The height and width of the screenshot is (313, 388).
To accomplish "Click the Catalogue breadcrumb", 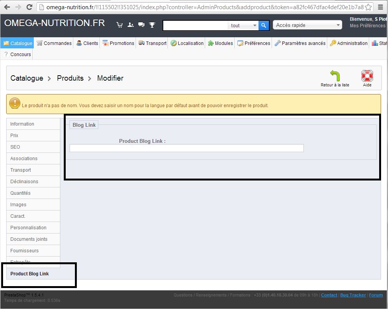I will pyautogui.click(x=27, y=78).
